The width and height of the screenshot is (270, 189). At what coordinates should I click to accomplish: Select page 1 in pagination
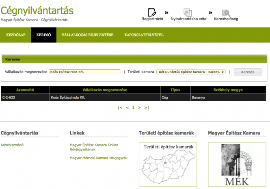coord(133,108)
